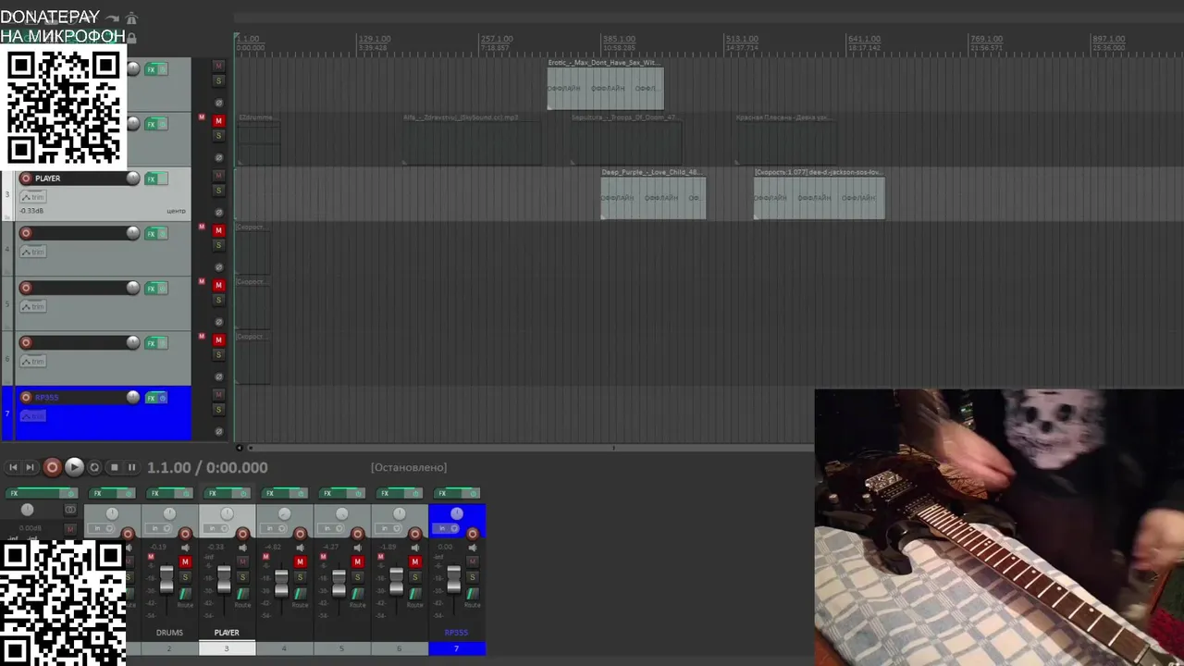1184x666 pixels.
Task: Arm record on DRUMS mixer channel
Action: pyautogui.click(x=185, y=534)
